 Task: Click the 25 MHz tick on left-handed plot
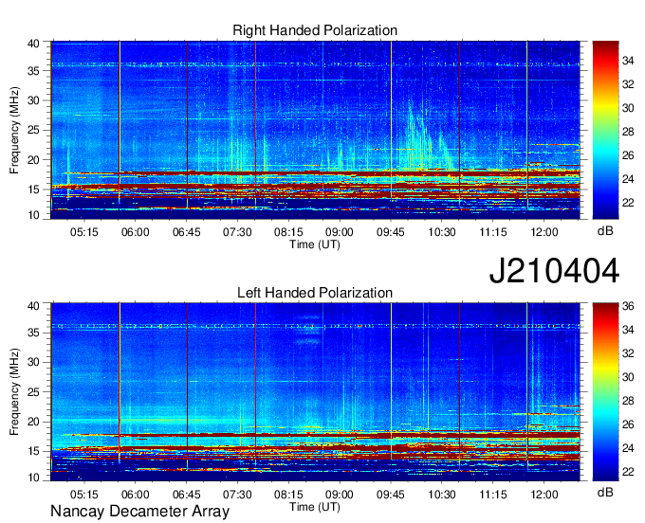pyautogui.click(x=34, y=392)
